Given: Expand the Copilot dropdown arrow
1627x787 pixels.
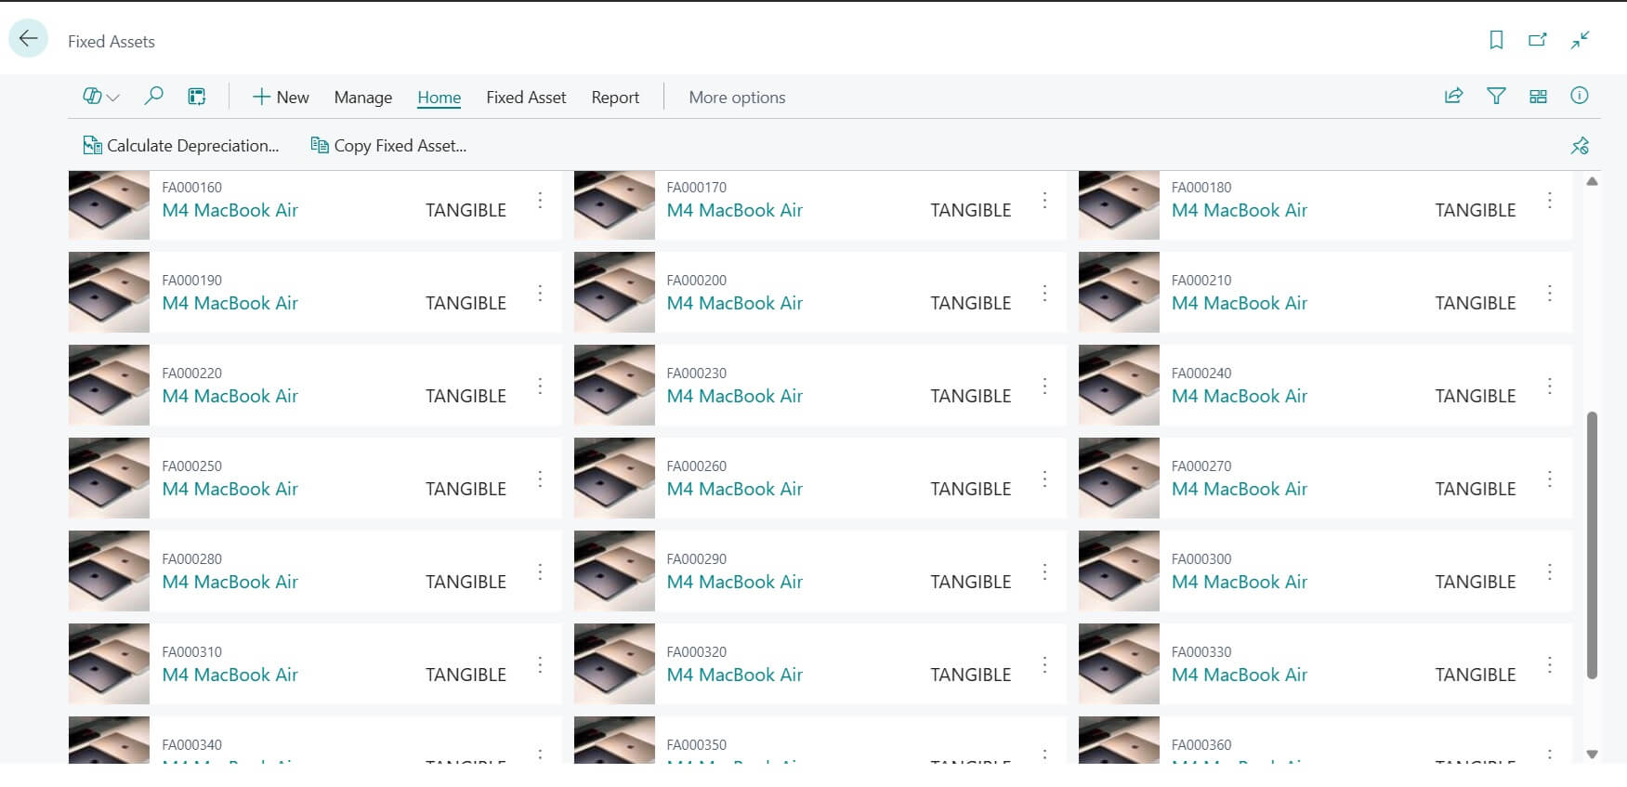Looking at the screenshot, I should (113, 98).
